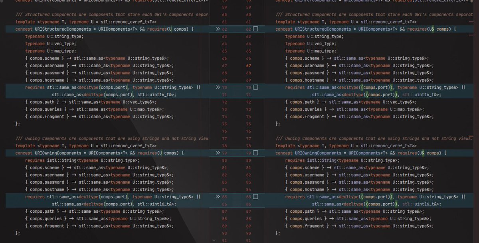Click '/// Structured Components' comment in left pane

click(112, 15)
